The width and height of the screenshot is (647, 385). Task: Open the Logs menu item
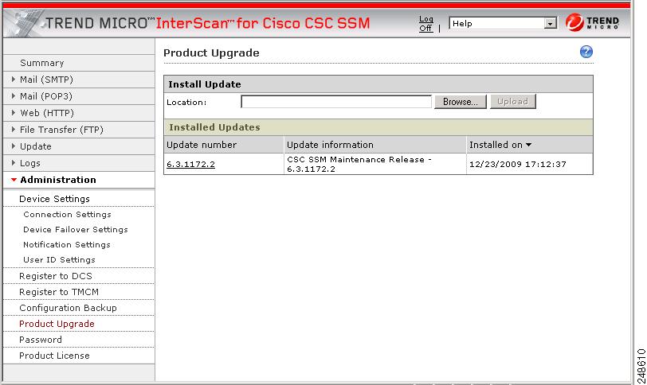coord(30,163)
